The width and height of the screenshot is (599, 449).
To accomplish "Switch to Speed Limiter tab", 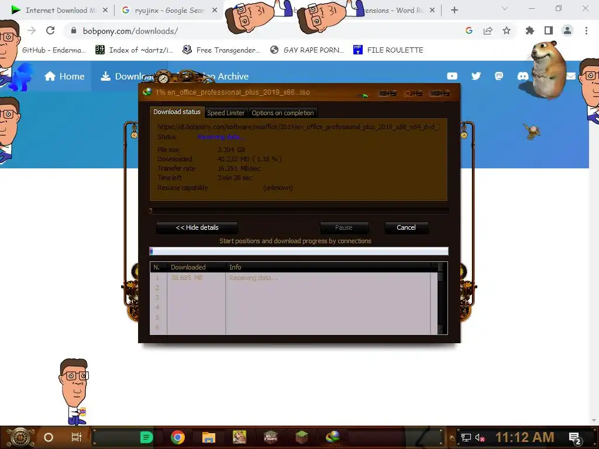I will coord(226,113).
